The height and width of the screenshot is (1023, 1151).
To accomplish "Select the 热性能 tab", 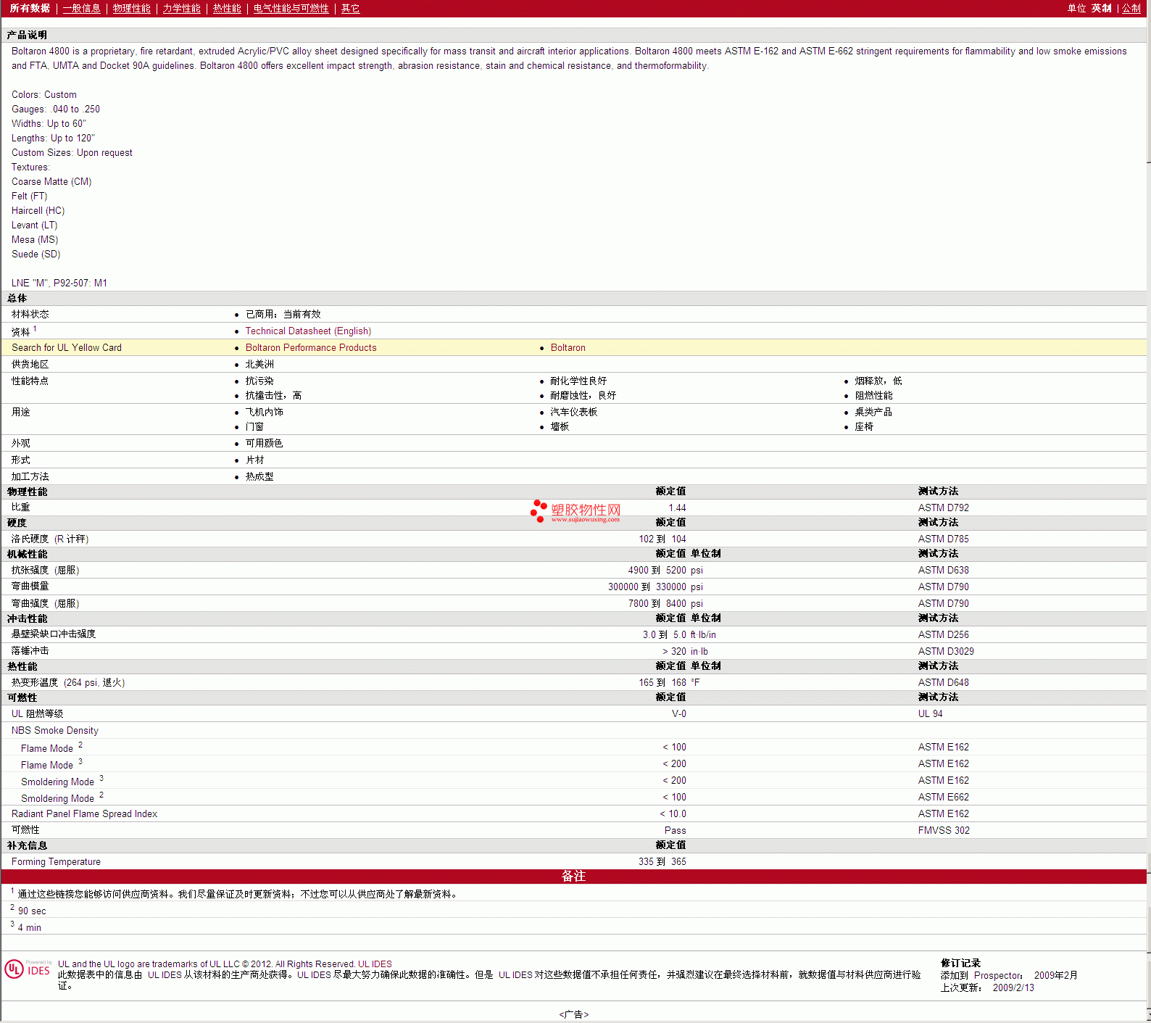I will click(x=227, y=9).
